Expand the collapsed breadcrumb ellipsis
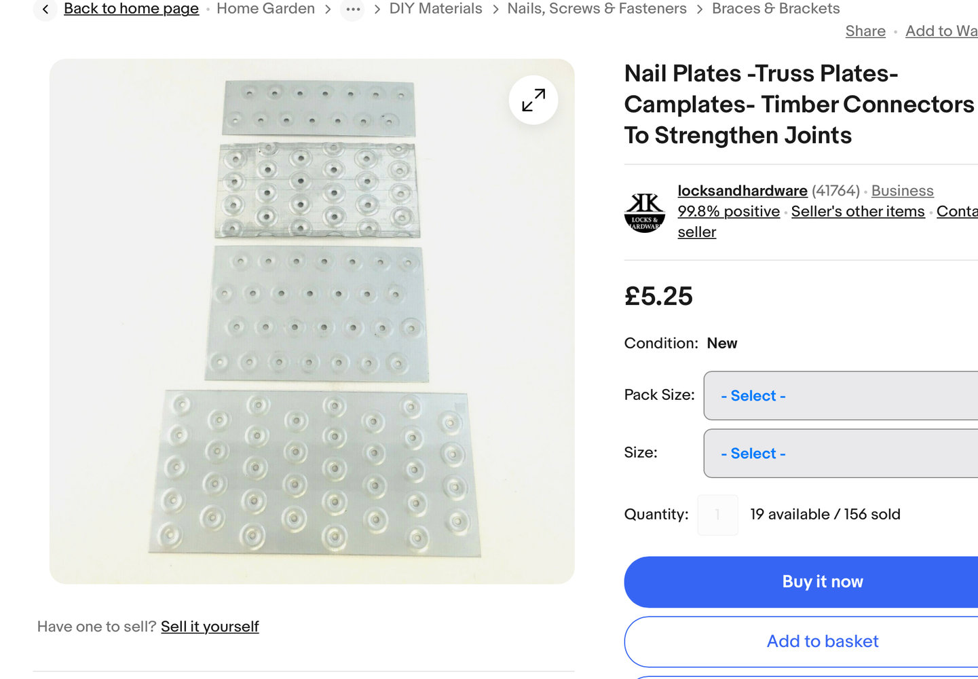978x679 pixels. tap(353, 10)
